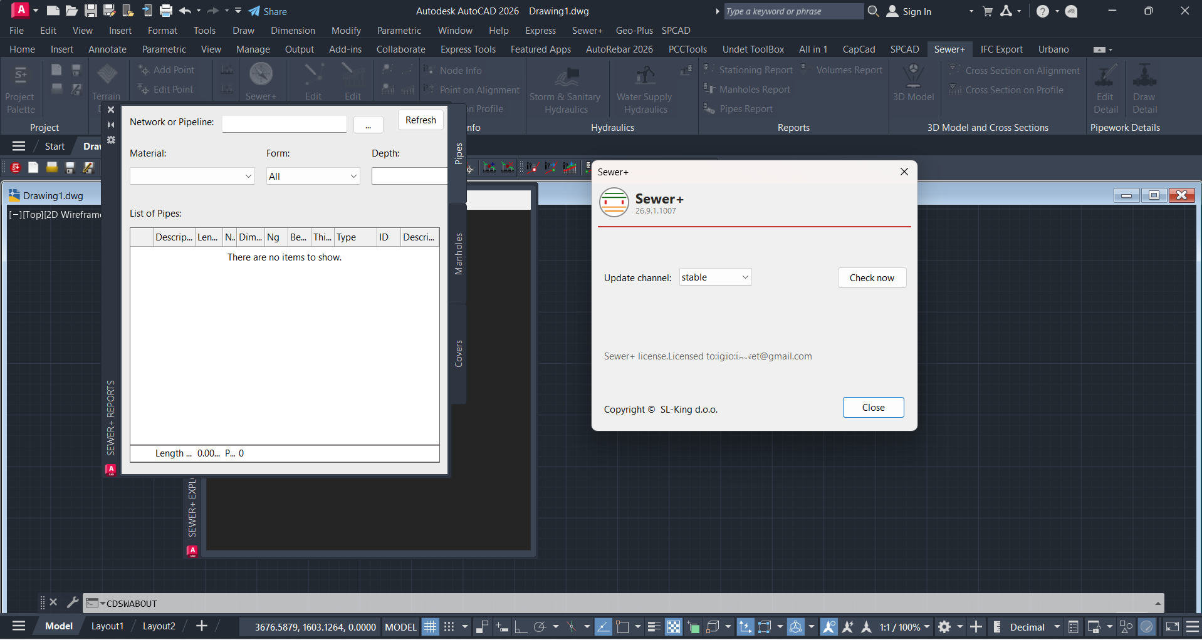Click the Check now button
The image size is (1202, 640).
click(872, 277)
